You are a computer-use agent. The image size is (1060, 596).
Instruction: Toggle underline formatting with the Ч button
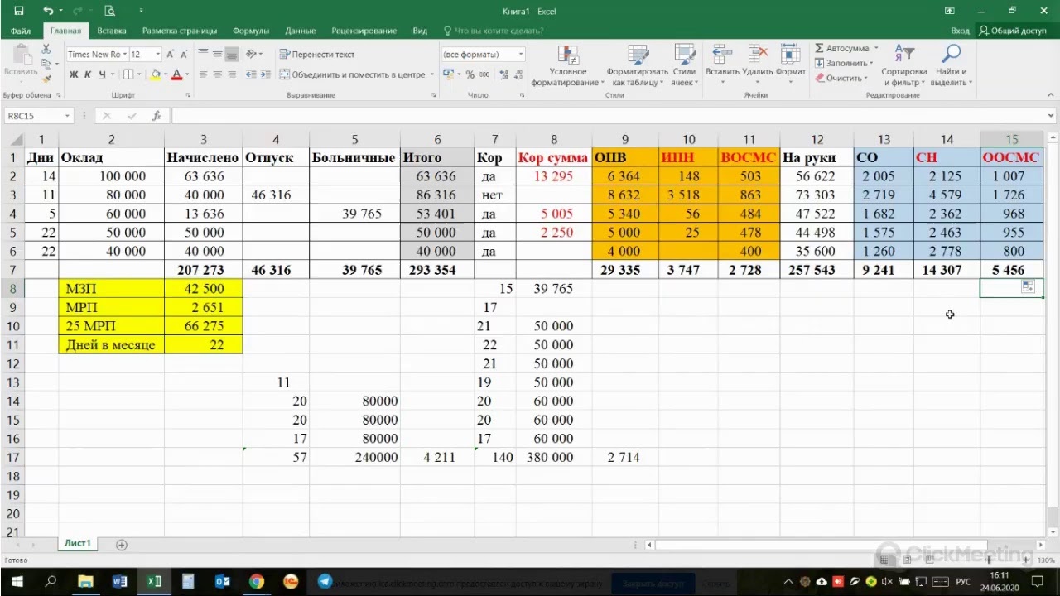tap(102, 74)
